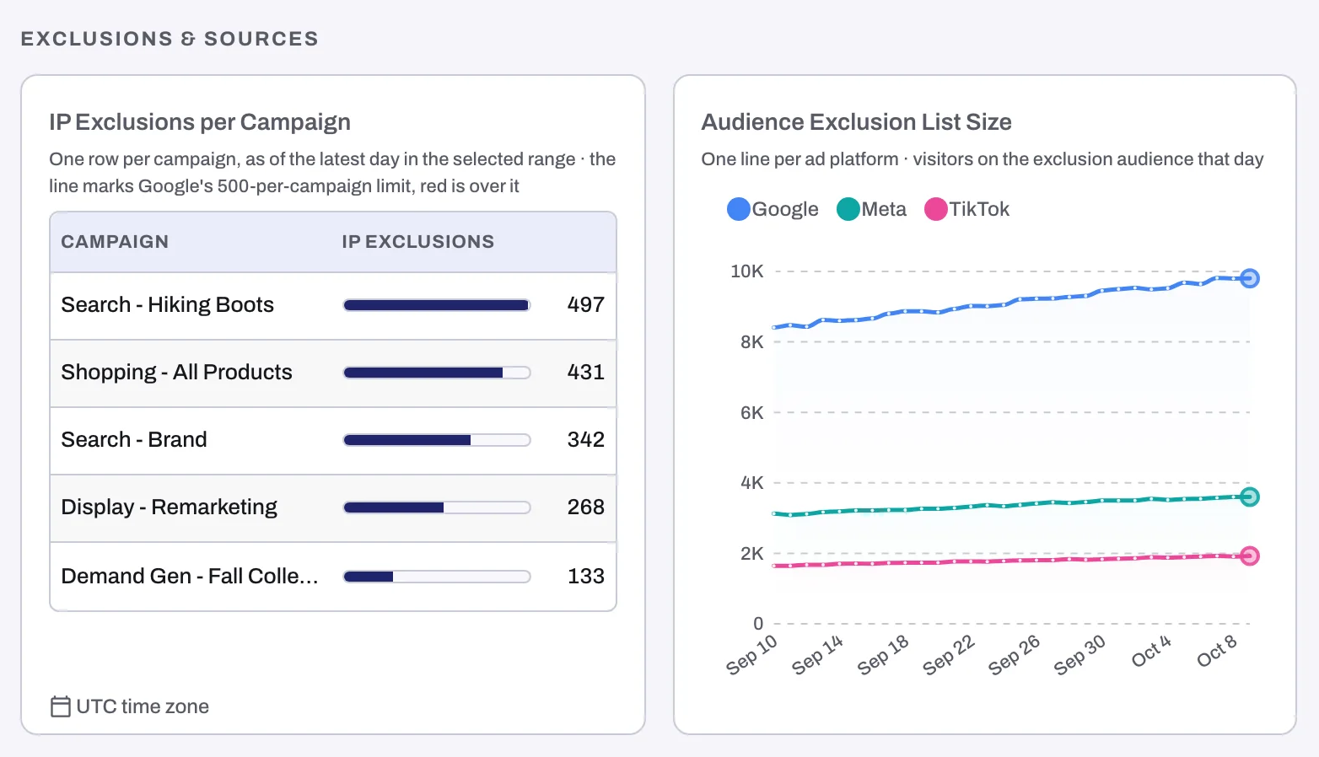Click the Oct 8 x-axis label
This screenshot has height=757, width=1319.
point(1217,651)
